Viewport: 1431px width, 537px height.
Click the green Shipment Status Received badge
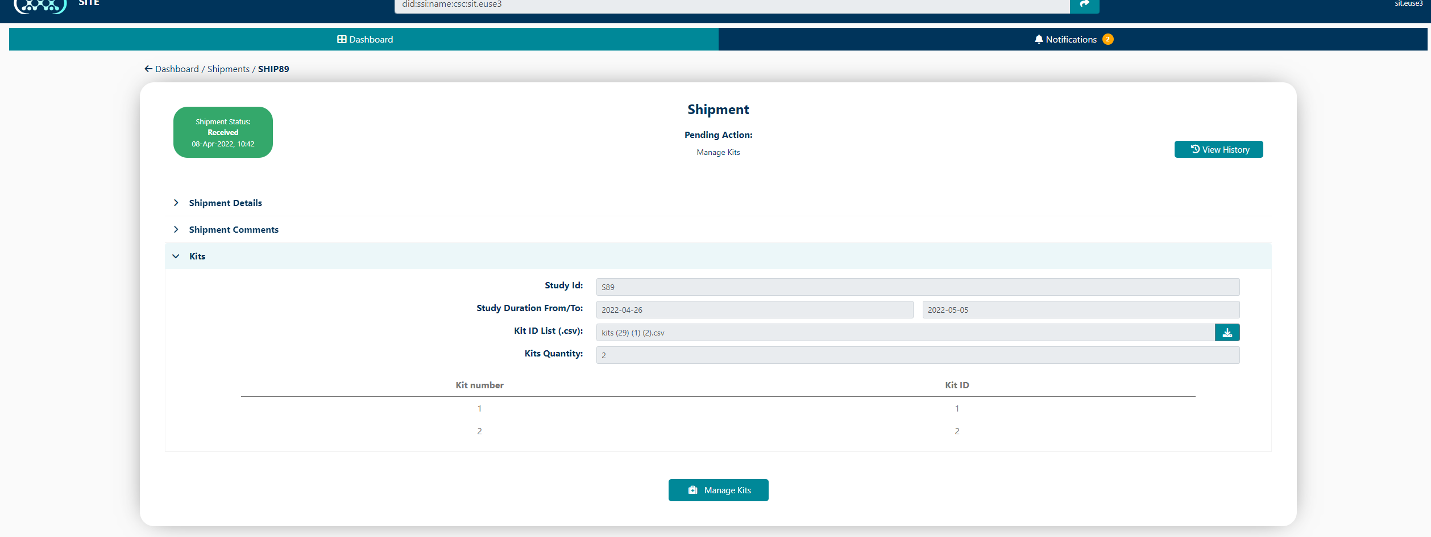click(222, 132)
